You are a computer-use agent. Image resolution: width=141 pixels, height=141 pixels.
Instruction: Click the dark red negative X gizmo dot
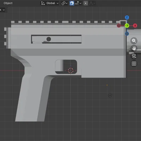[119, 26]
